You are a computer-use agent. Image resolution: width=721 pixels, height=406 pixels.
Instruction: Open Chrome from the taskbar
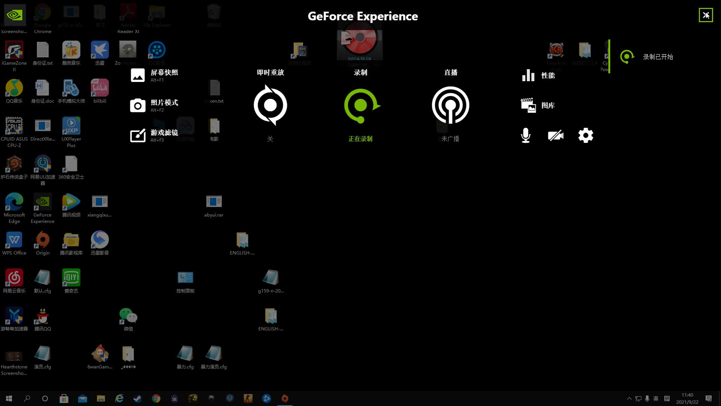(x=156, y=398)
